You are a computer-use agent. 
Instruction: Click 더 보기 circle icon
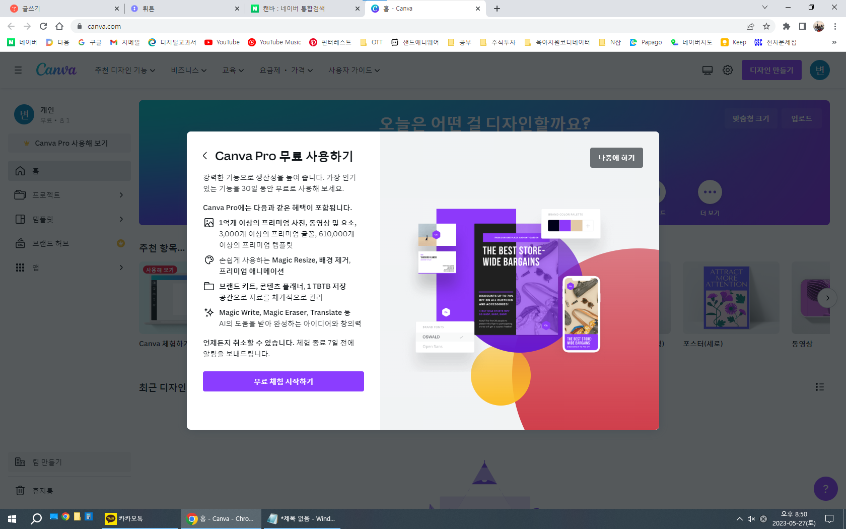(710, 192)
